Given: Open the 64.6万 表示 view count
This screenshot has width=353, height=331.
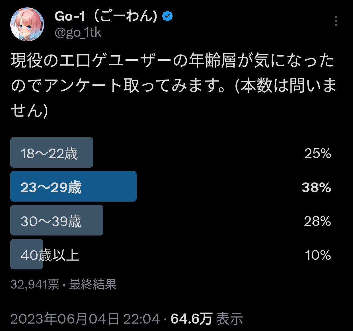Looking at the screenshot, I should [207, 318].
